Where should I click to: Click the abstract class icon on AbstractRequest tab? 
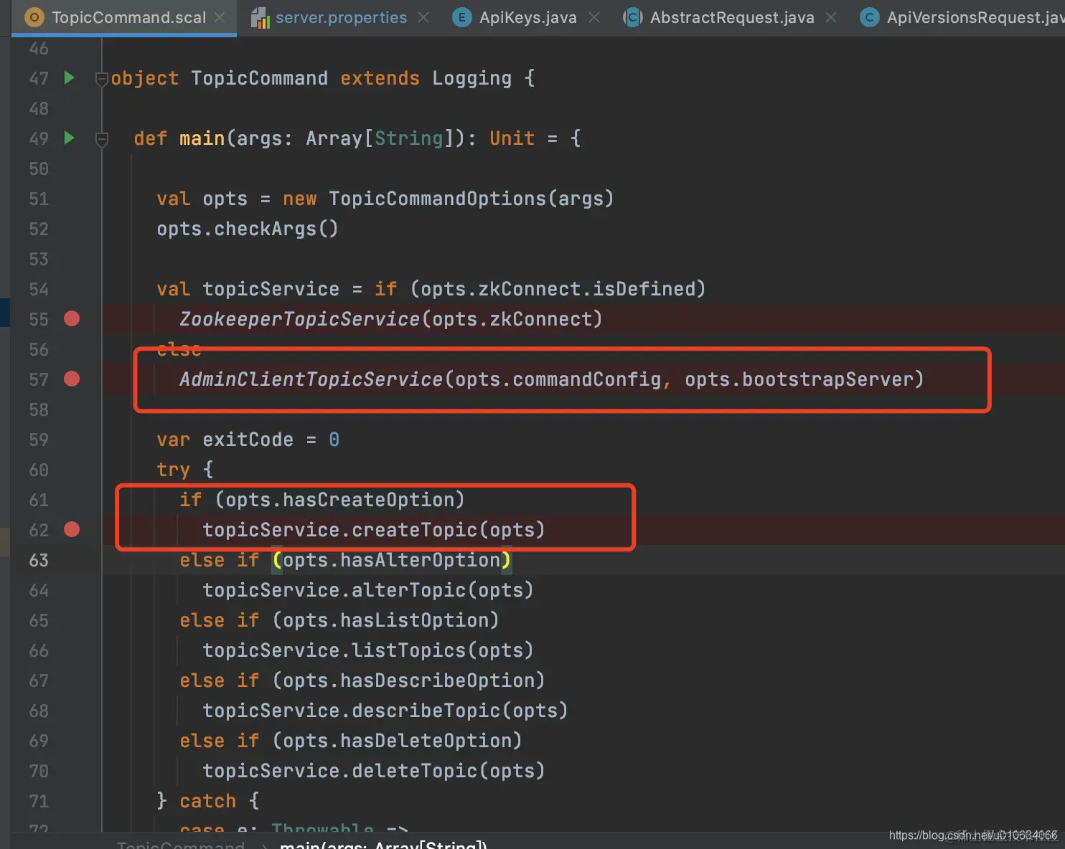632,17
